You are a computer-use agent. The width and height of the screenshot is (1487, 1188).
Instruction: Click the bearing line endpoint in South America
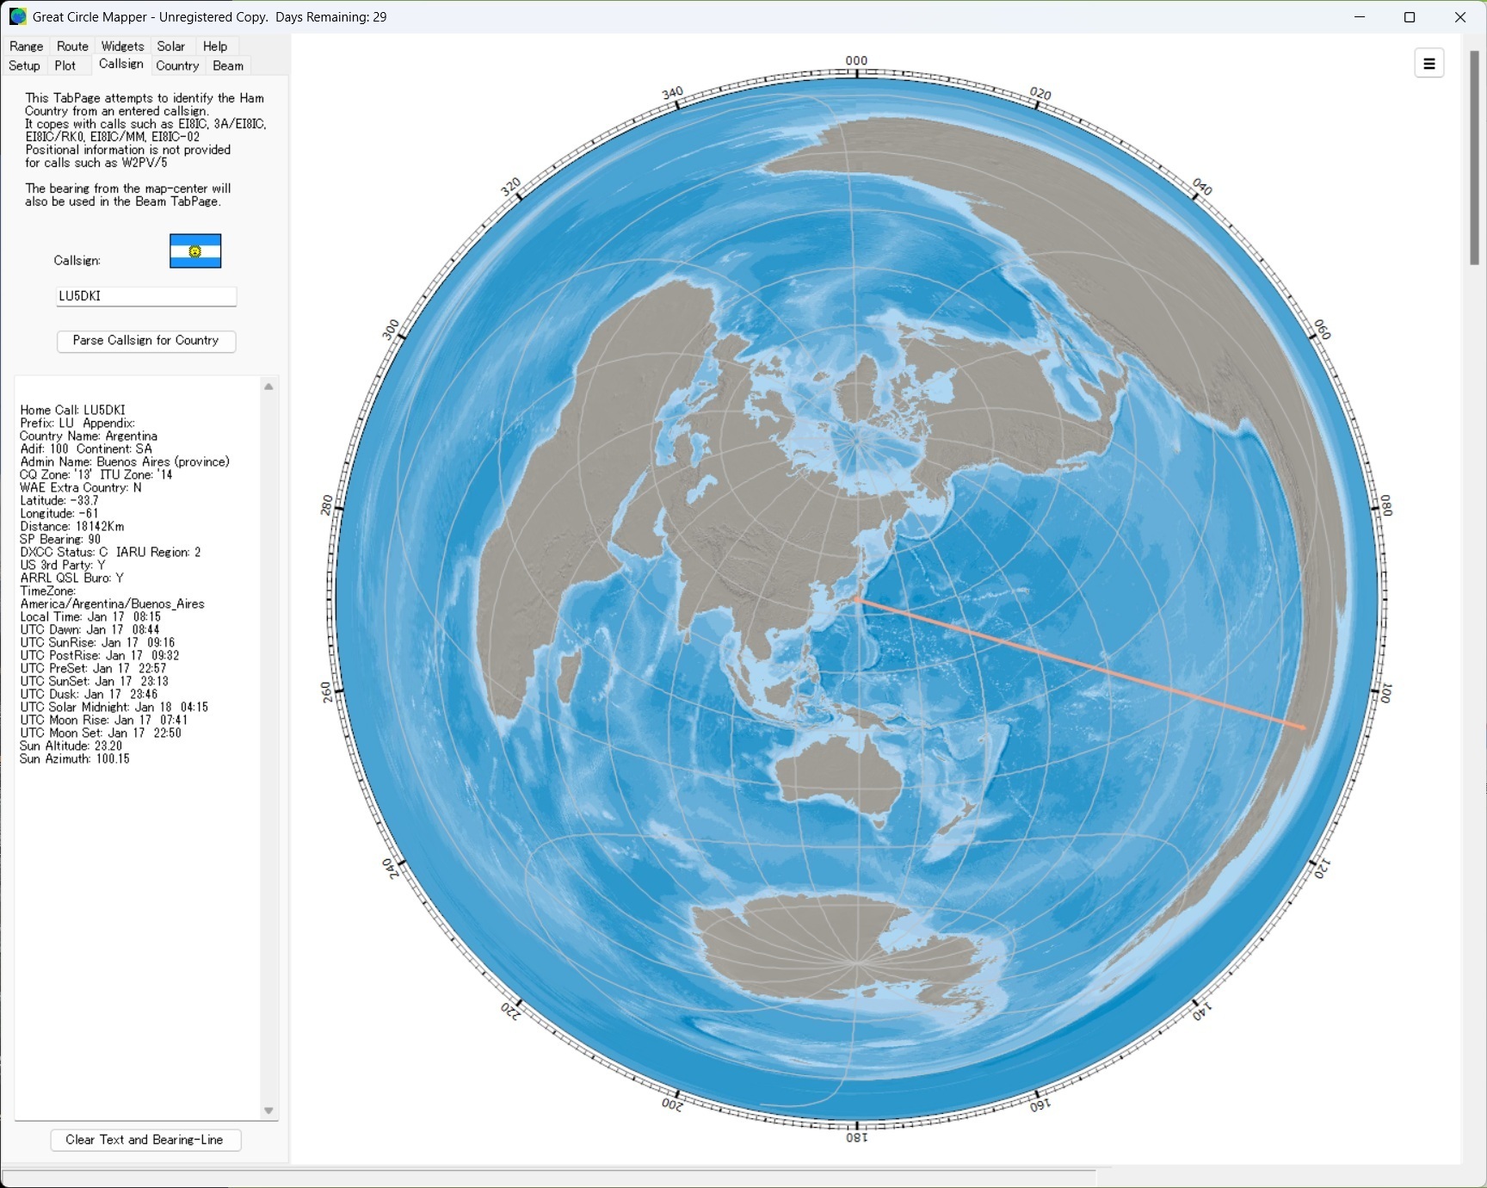(1304, 727)
